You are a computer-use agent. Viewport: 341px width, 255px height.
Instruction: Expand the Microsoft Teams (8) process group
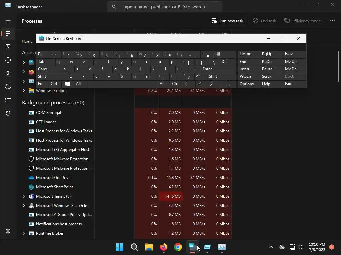tap(24, 196)
